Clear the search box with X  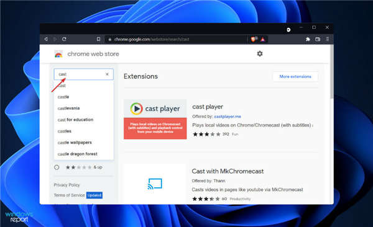pos(107,74)
